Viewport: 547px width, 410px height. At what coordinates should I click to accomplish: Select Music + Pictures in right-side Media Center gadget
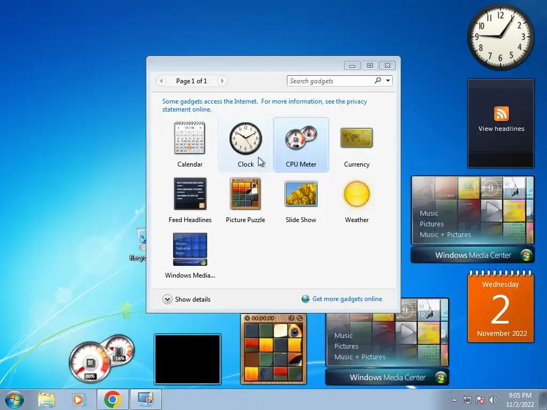click(446, 235)
